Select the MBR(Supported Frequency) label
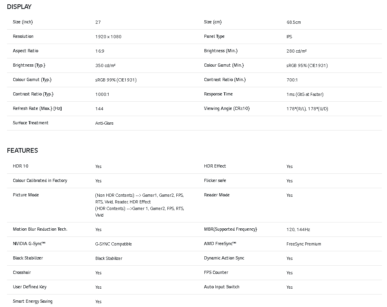Image resolution: width=387 pixels, height=307 pixels. coord(230,229)
